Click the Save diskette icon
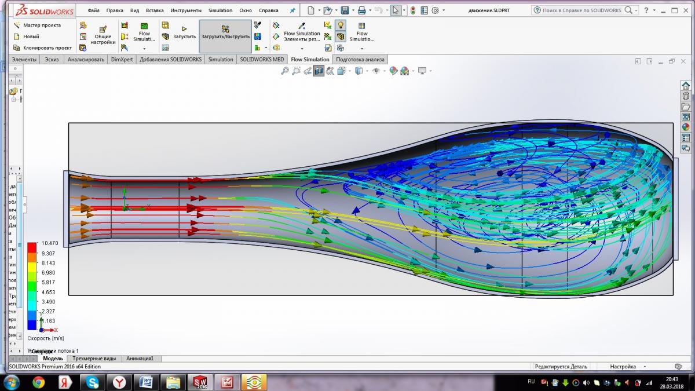Image resolution: width=695 pixels, height=391 pixels. [x=345, y=10]
